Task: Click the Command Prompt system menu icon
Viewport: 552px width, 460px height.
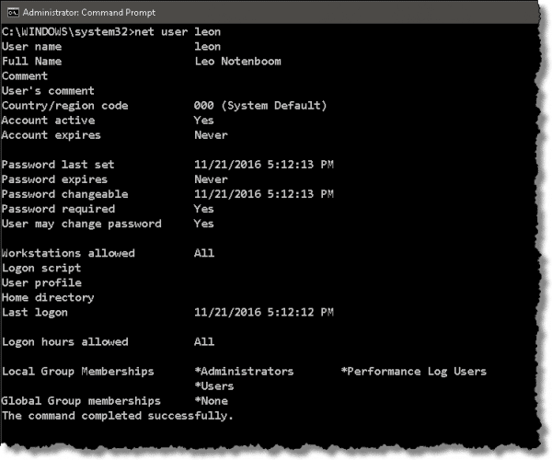Action: [10, 11]
